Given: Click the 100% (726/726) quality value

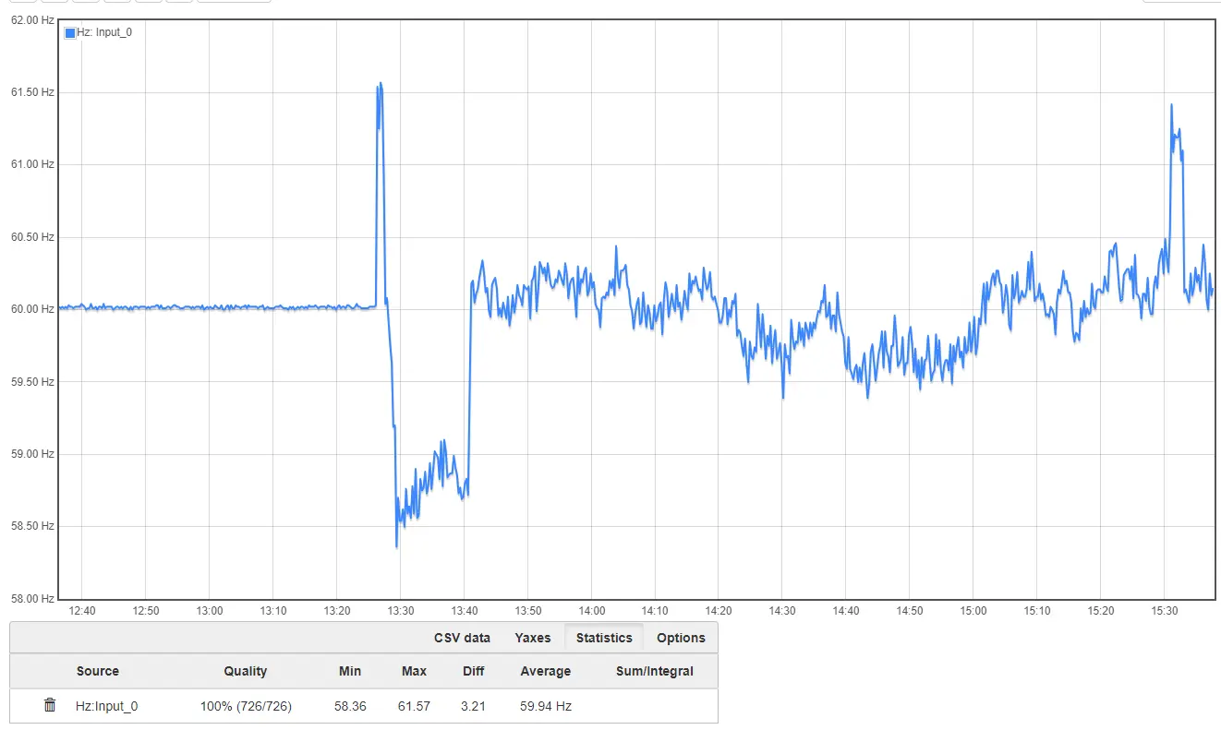Looking at the screenshot, I should pyautogui.click(x=246, y=706).
